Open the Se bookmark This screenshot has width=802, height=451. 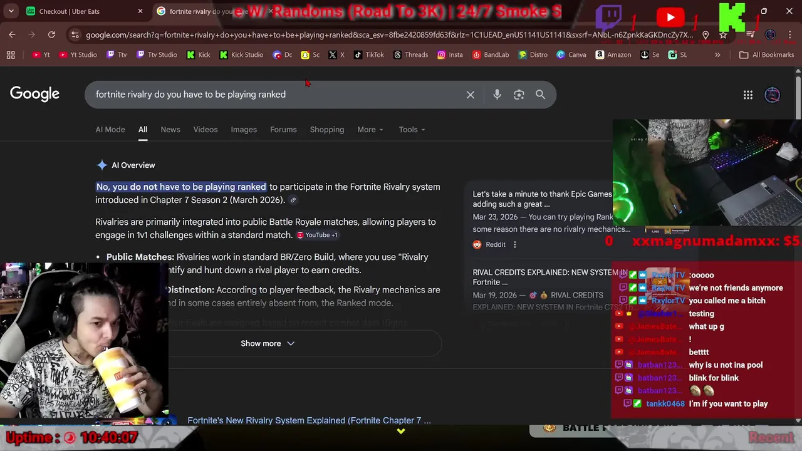pos(650,54)
